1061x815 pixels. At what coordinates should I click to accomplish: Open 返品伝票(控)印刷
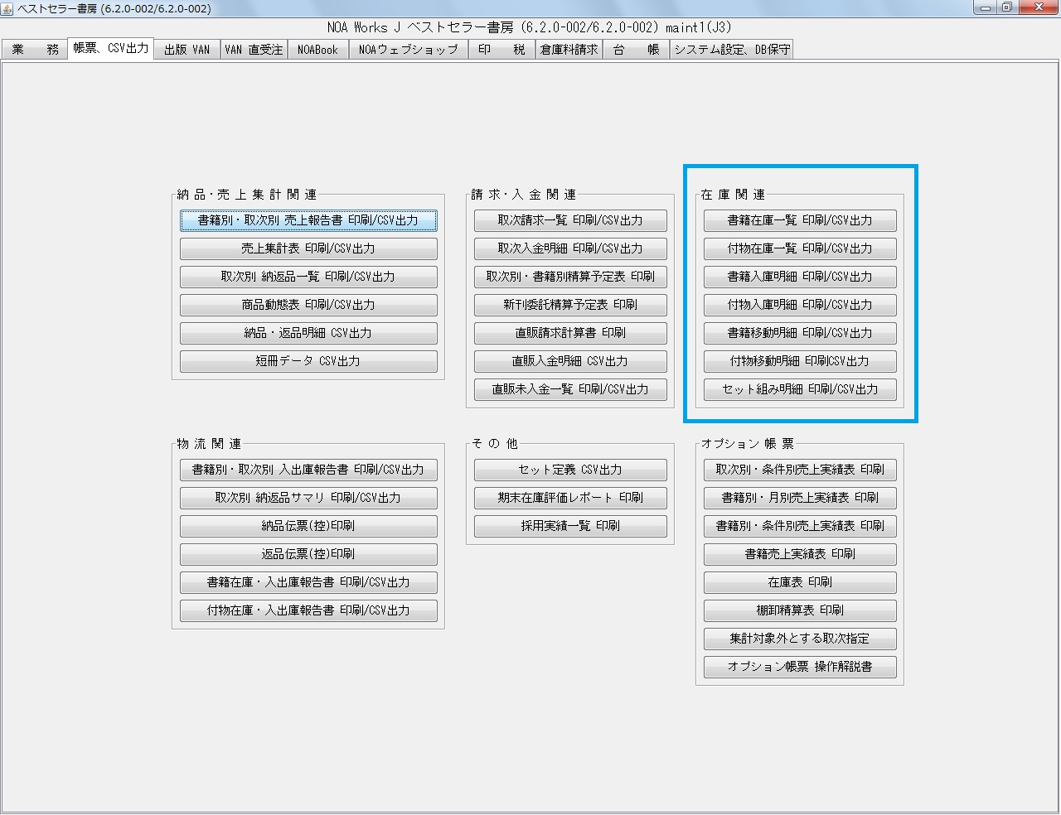[308, 554]
